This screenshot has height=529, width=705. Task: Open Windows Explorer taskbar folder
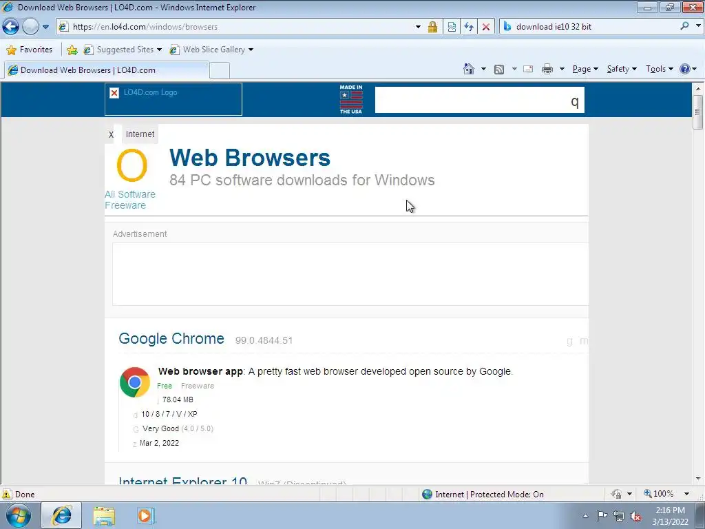104,515
